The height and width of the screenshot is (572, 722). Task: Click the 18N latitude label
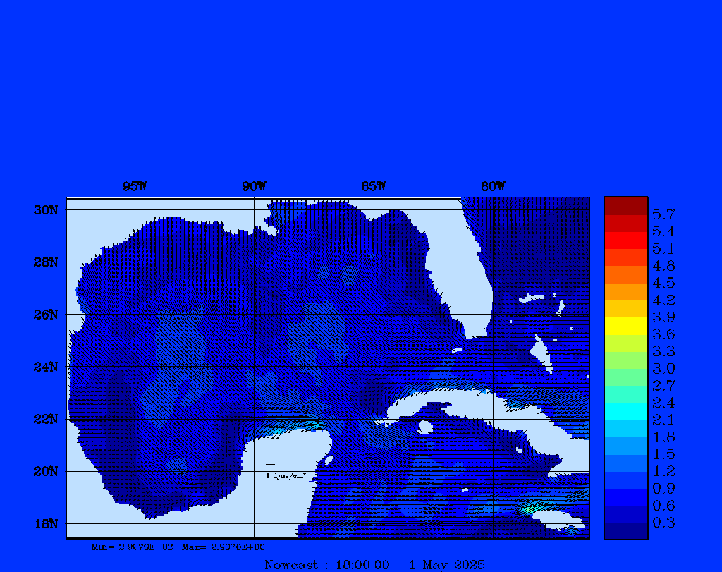tap(45, 523)
